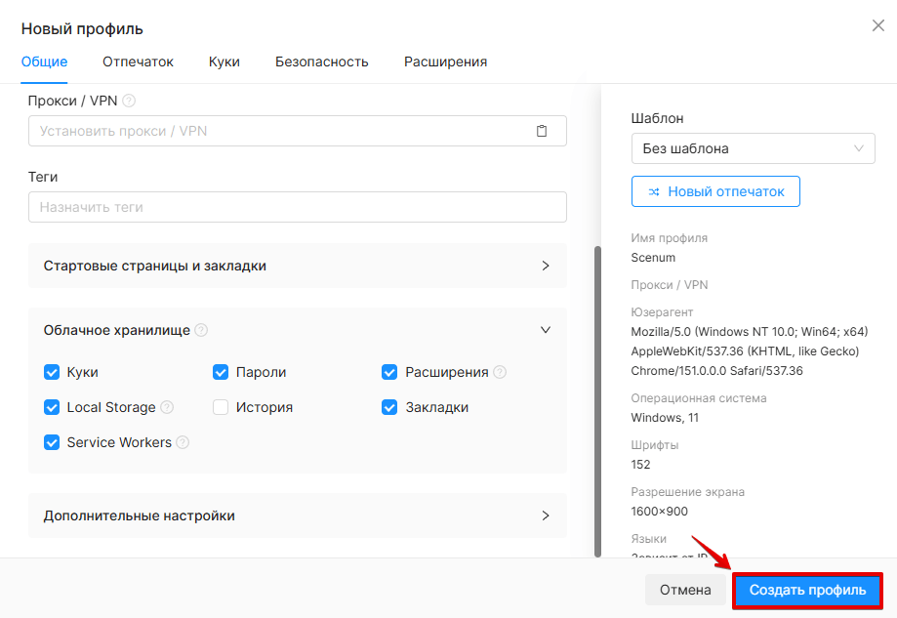Close the Новый профиль dialog
The width and height of the screenshot is (897, 618).
[x=878, y=25]
